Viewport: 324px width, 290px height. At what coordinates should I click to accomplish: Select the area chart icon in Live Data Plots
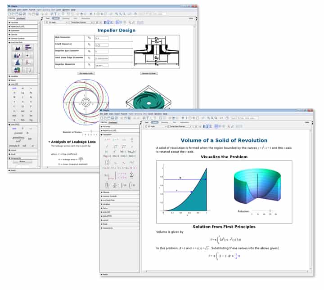click(18, 48)
